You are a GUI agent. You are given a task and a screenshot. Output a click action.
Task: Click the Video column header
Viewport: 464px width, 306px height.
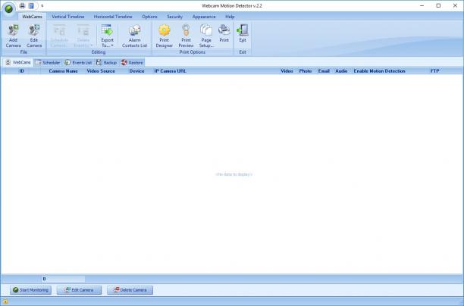pos(287,71)
